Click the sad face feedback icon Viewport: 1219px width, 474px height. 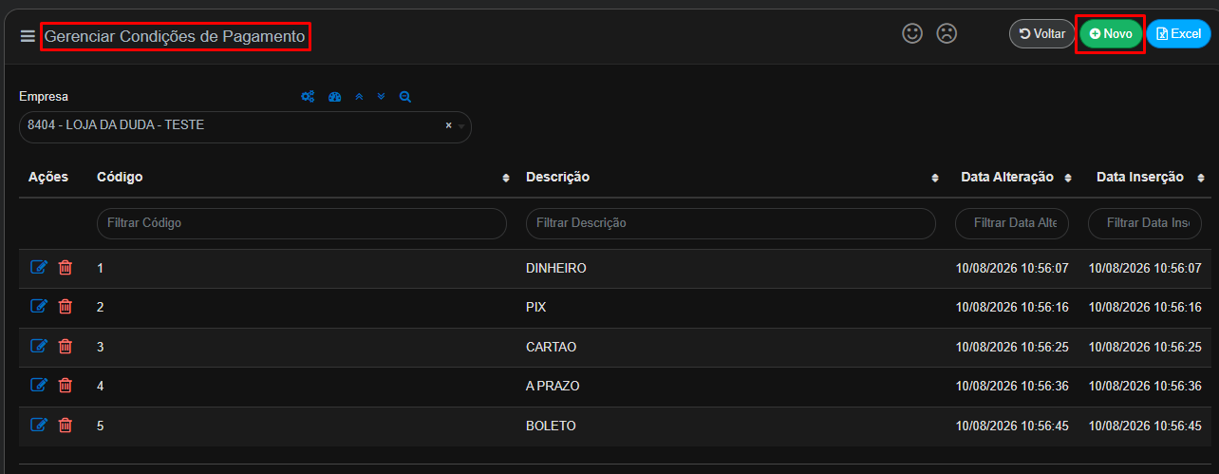[x=947, y=33]
